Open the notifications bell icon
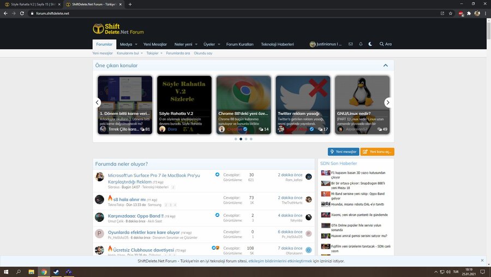This screenshot has height=277, width=491. 361,44
